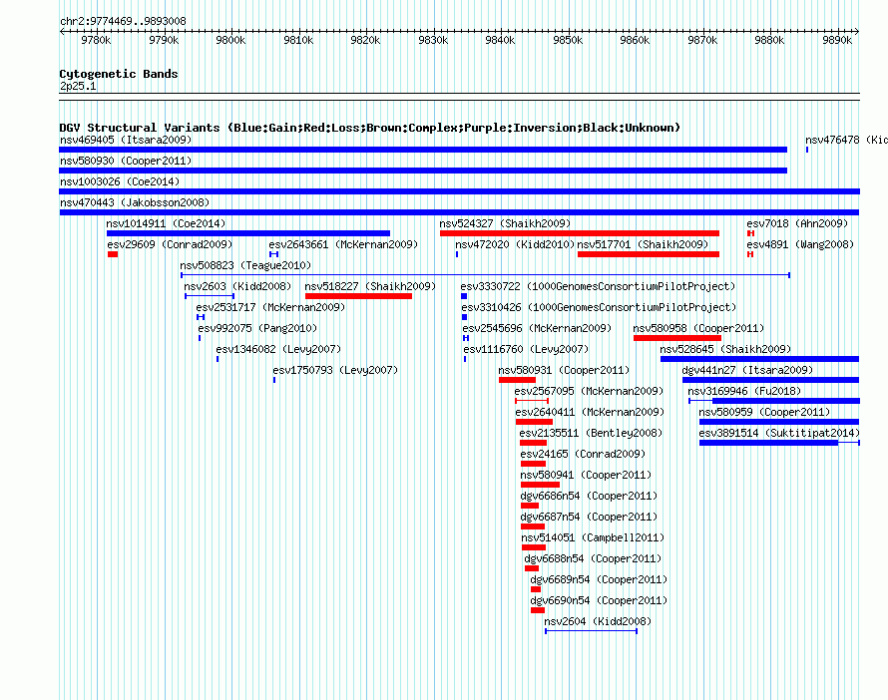Click the DGV Structural Variants track title
This screenshot has width=888, height=700.
369,128
